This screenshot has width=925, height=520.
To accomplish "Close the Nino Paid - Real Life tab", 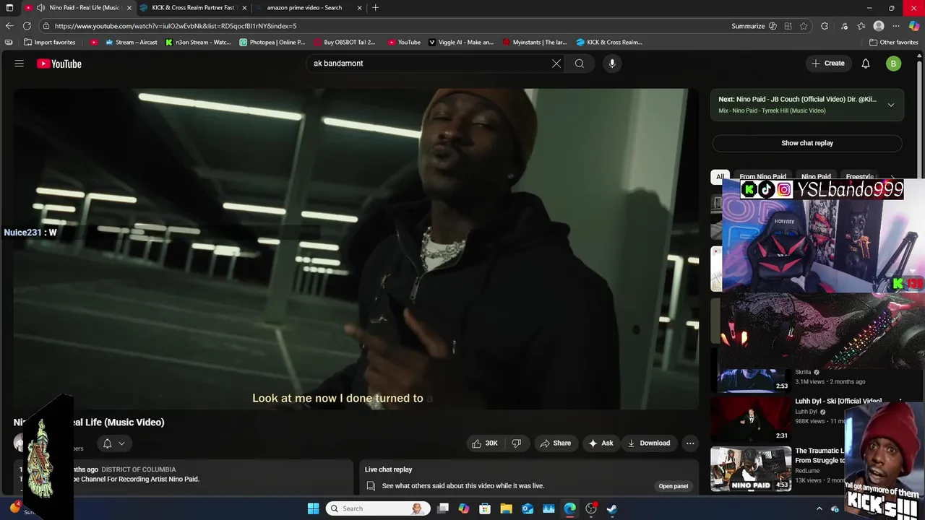I will pos(129,8).
